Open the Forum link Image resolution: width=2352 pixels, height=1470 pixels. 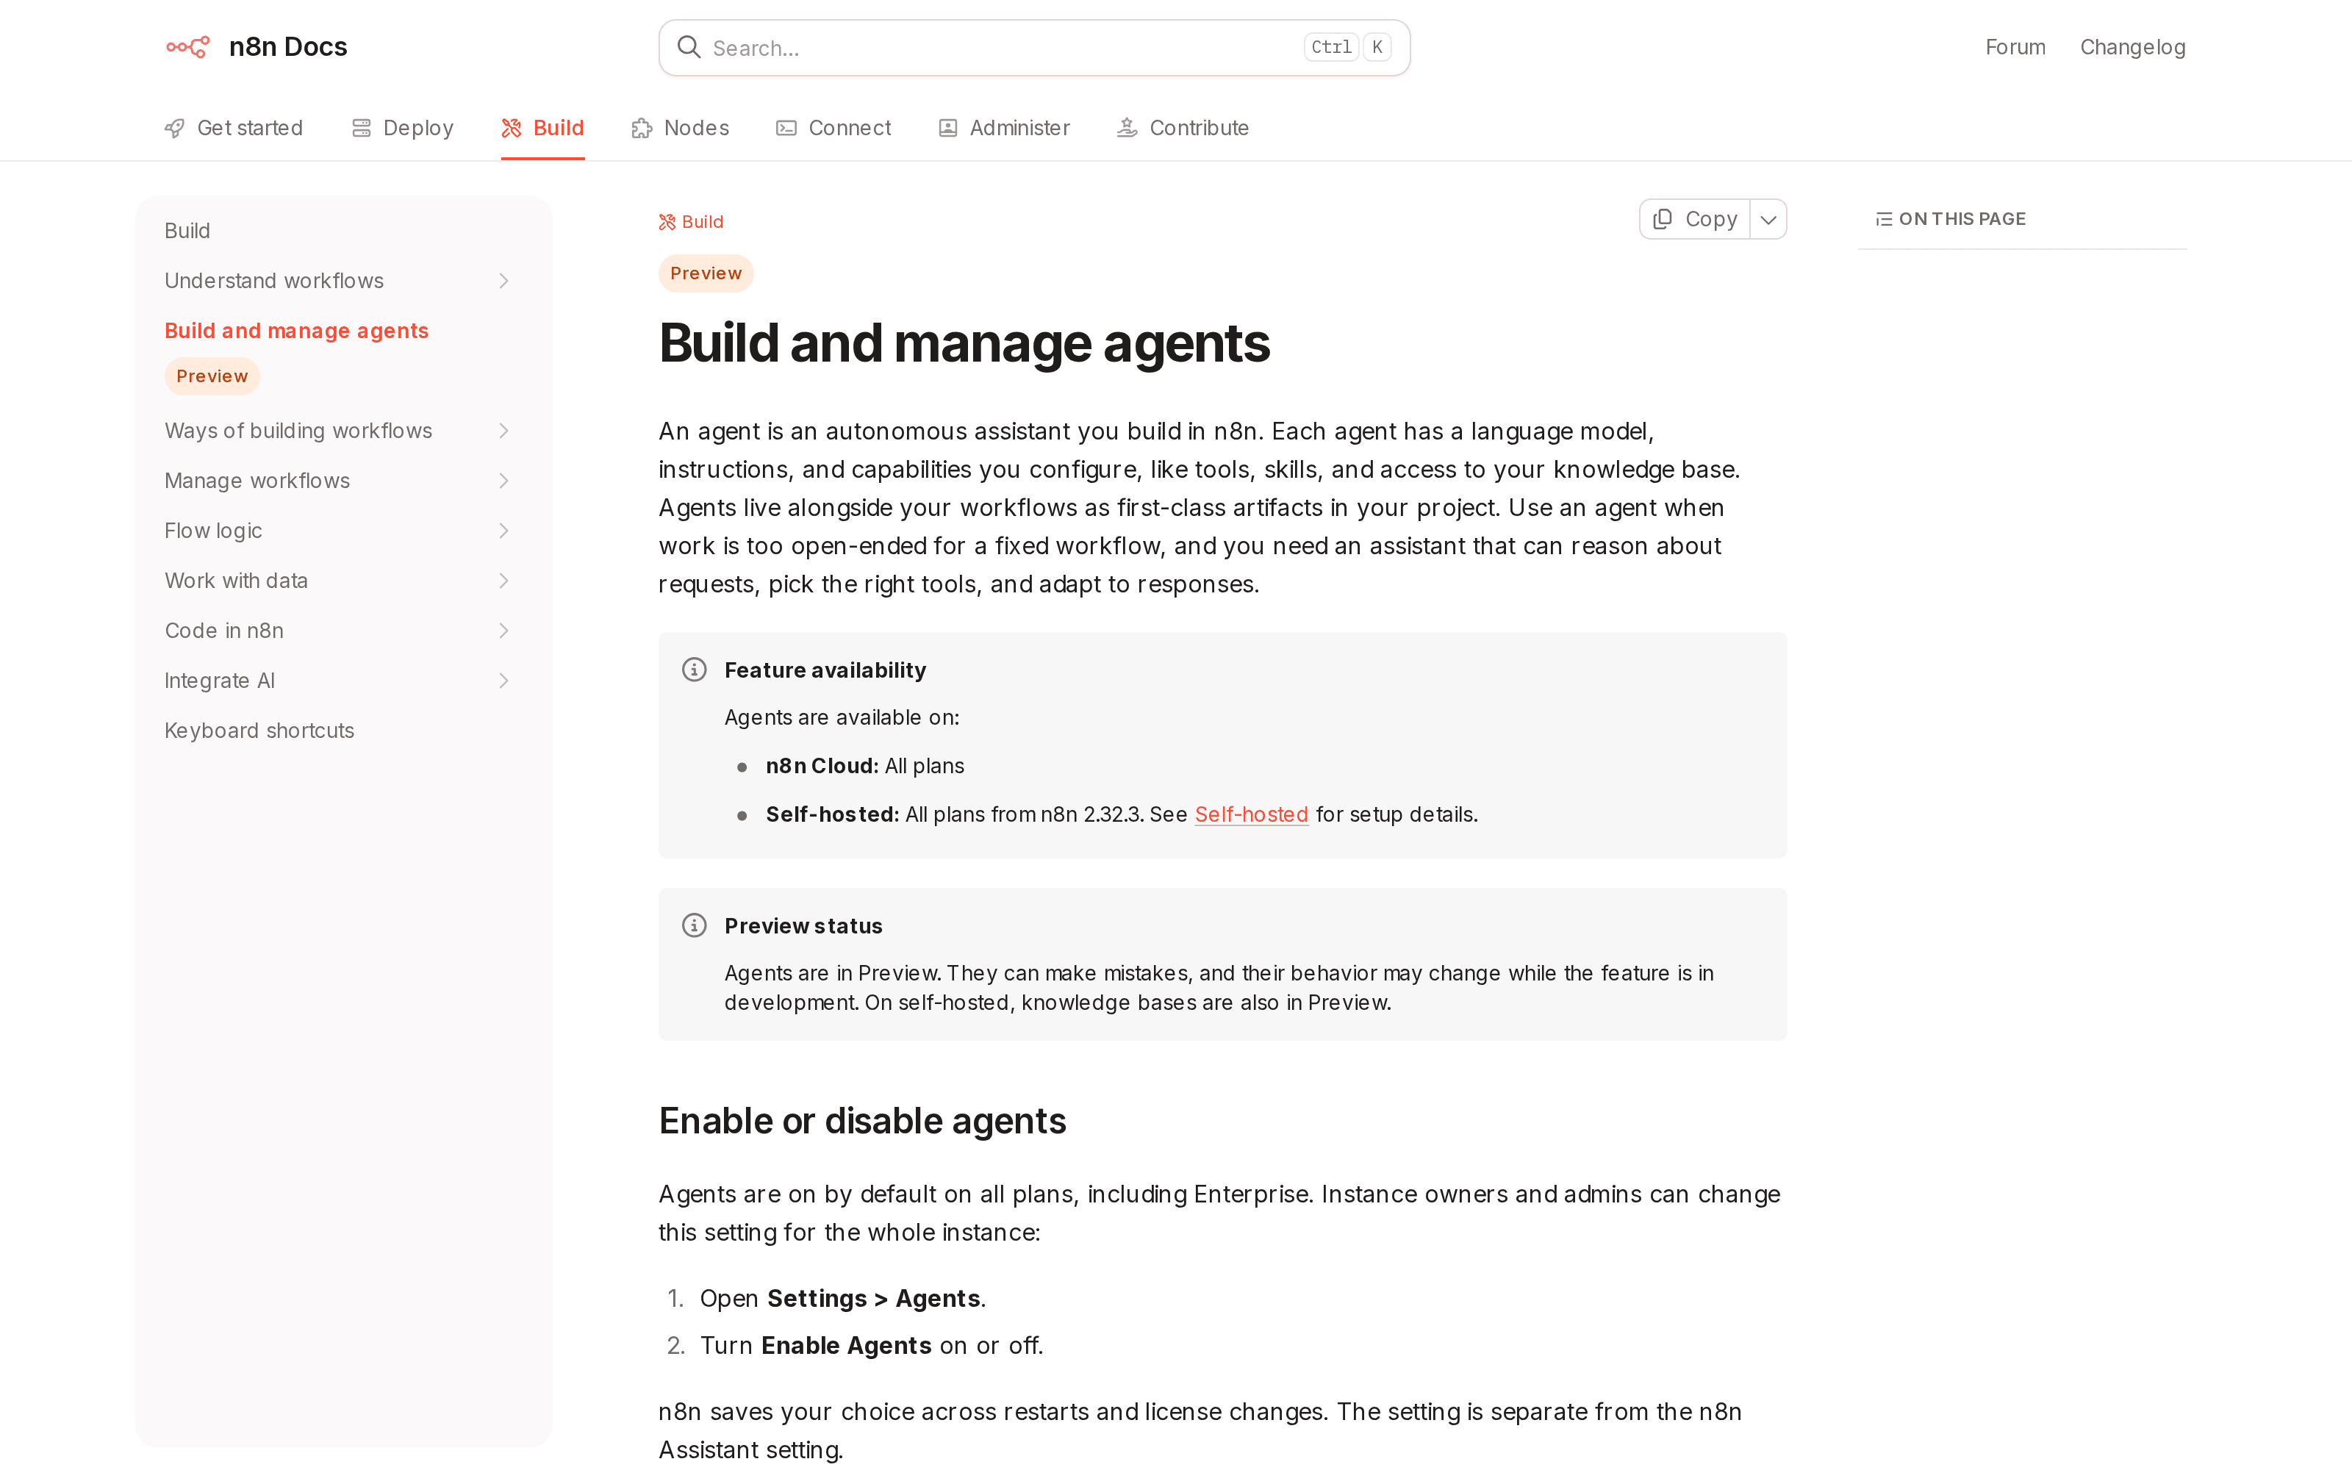tap(2015, 46)
